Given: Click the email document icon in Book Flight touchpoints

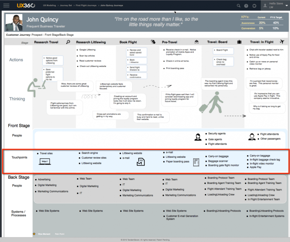Looking at the screenshot, I should pos(141,162).
